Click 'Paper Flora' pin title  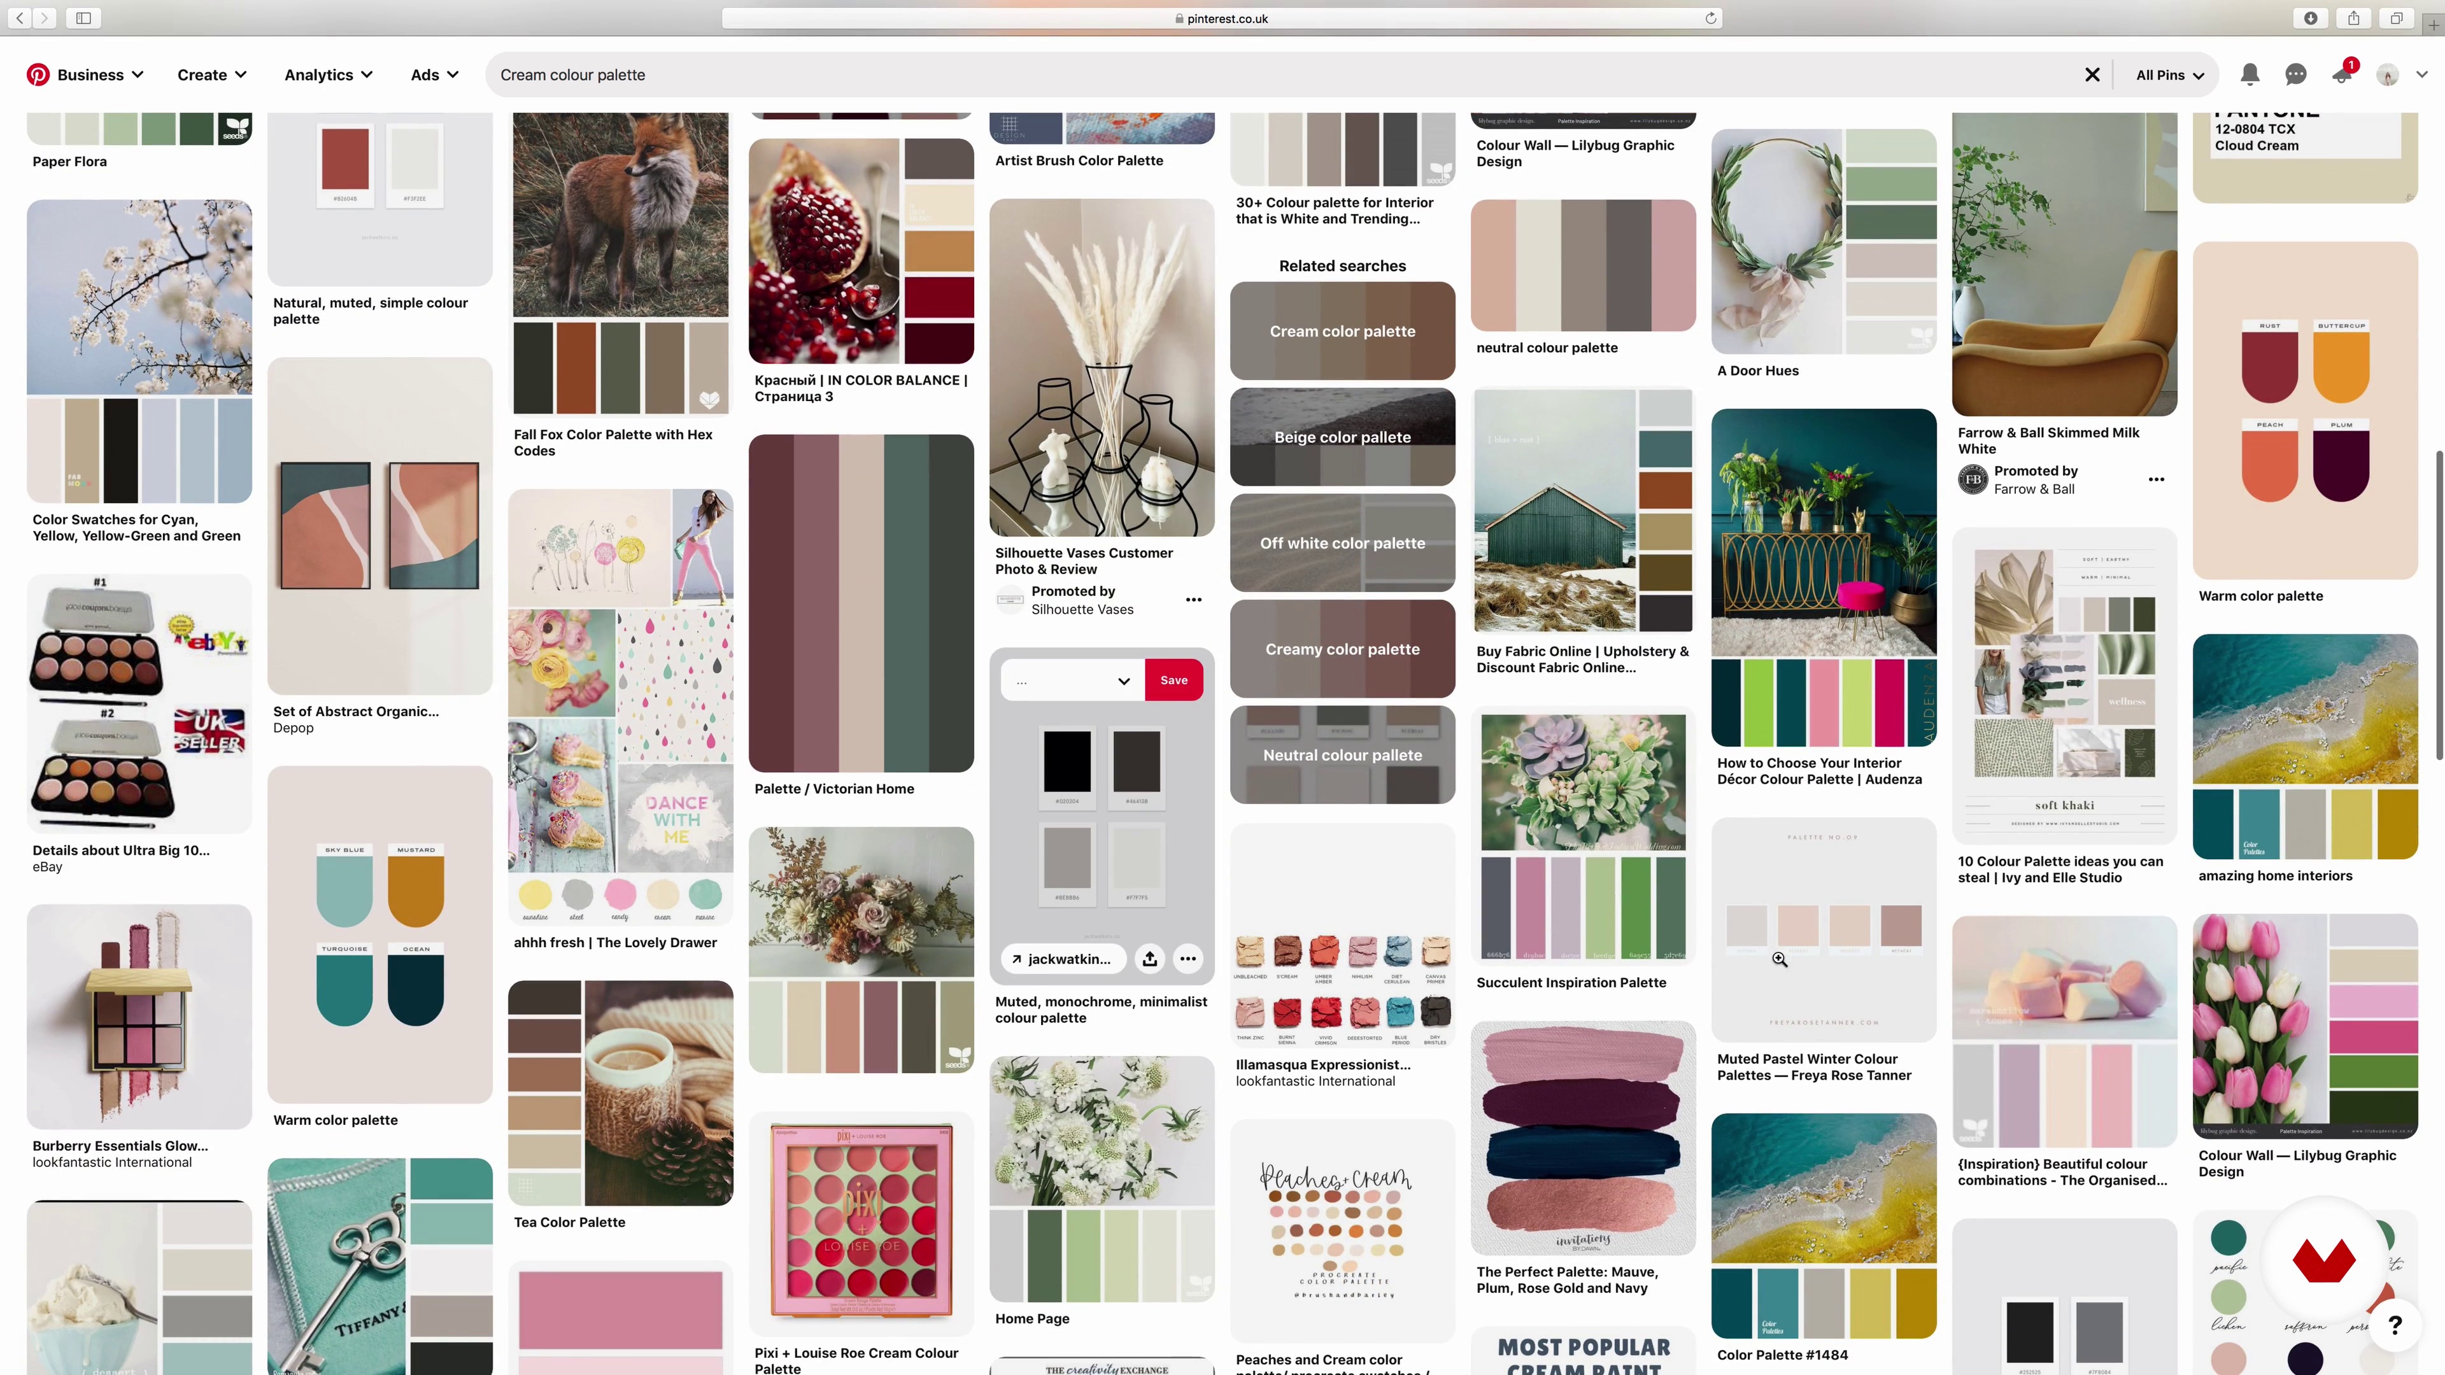point(69,161)
